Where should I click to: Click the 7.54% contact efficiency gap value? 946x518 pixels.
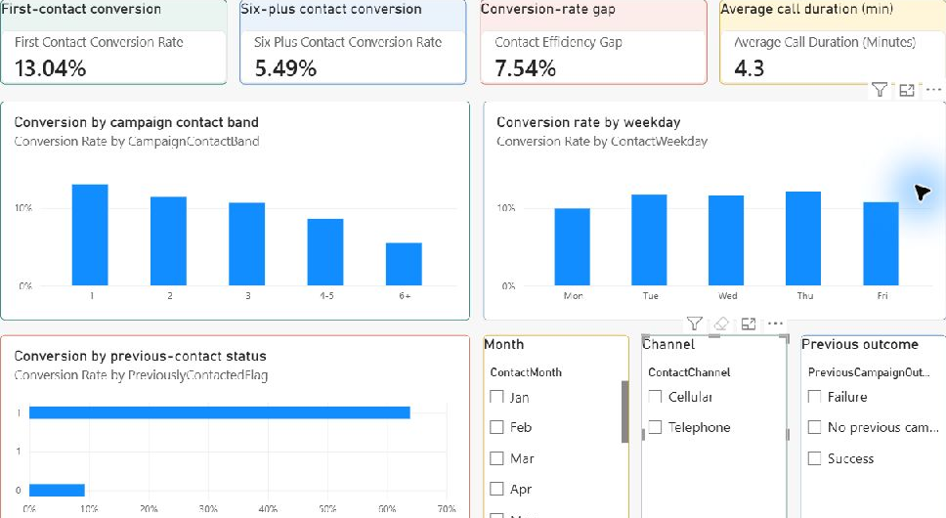(x=525, y=68)
